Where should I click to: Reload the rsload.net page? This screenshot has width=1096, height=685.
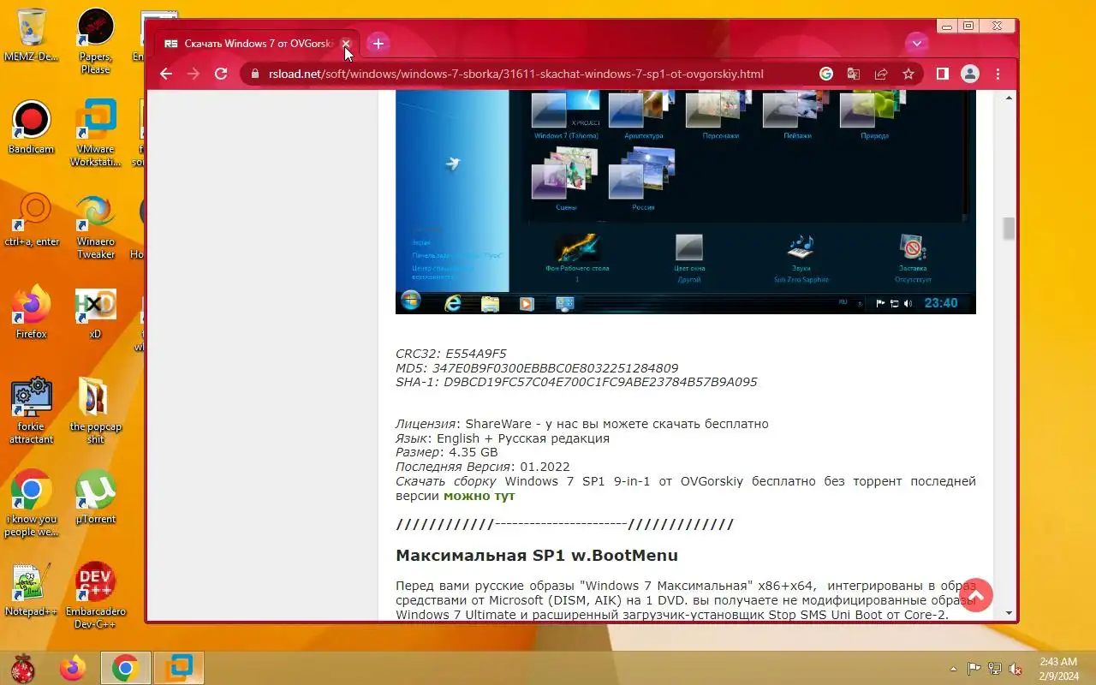pyautogui.click(x=221, y=74)
